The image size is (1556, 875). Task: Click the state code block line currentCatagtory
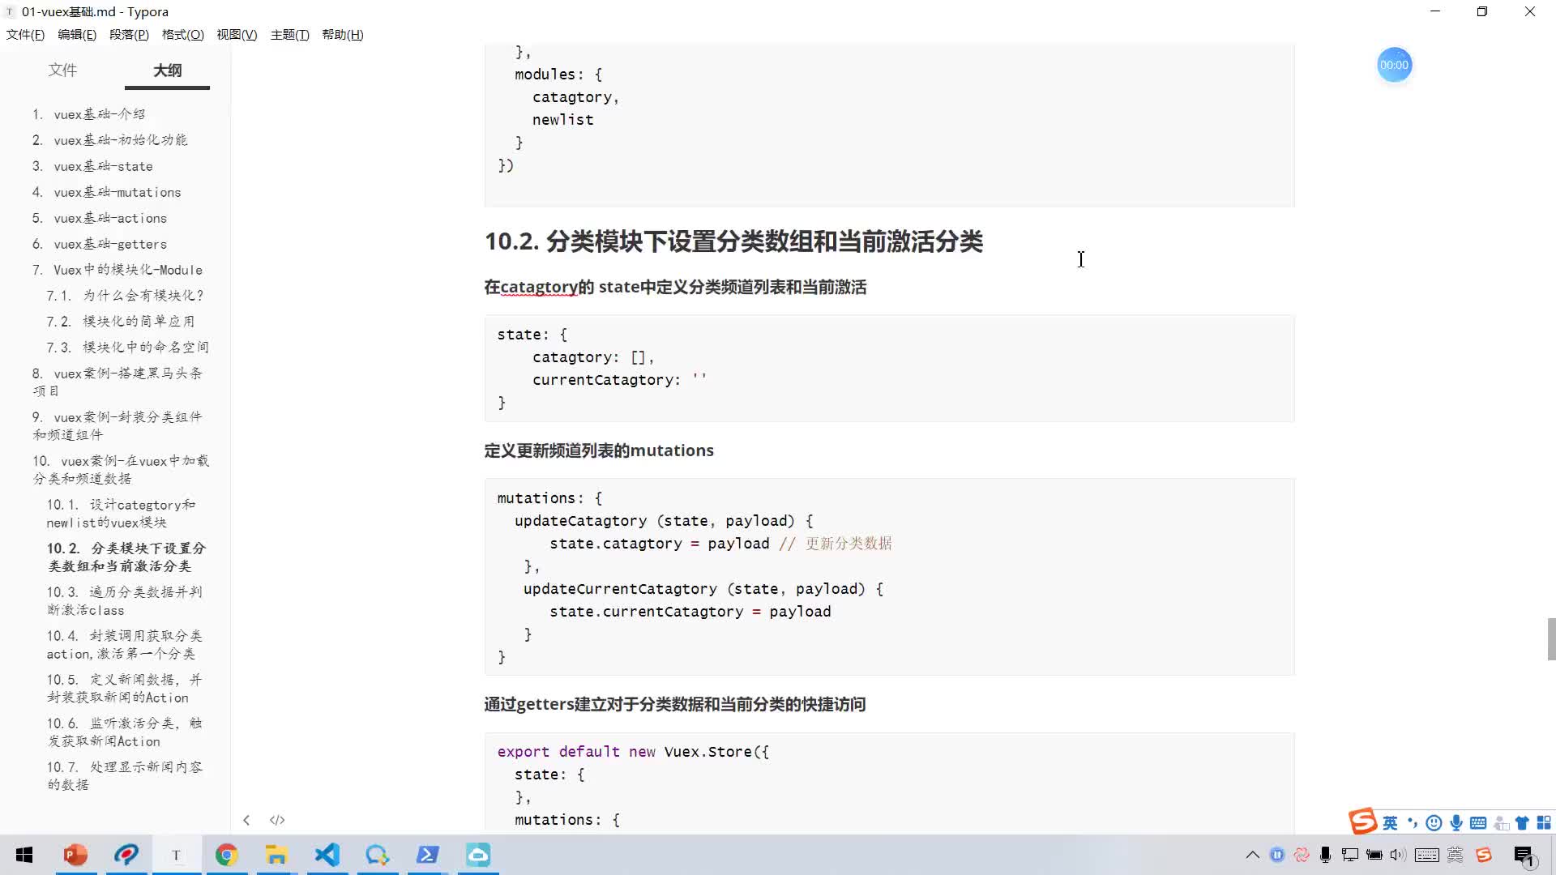[x=619, y=380]
